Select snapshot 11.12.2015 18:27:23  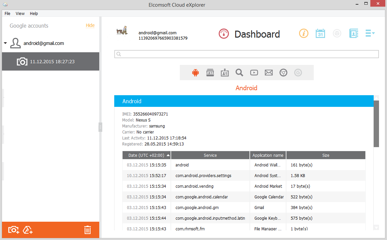(51, 62)
